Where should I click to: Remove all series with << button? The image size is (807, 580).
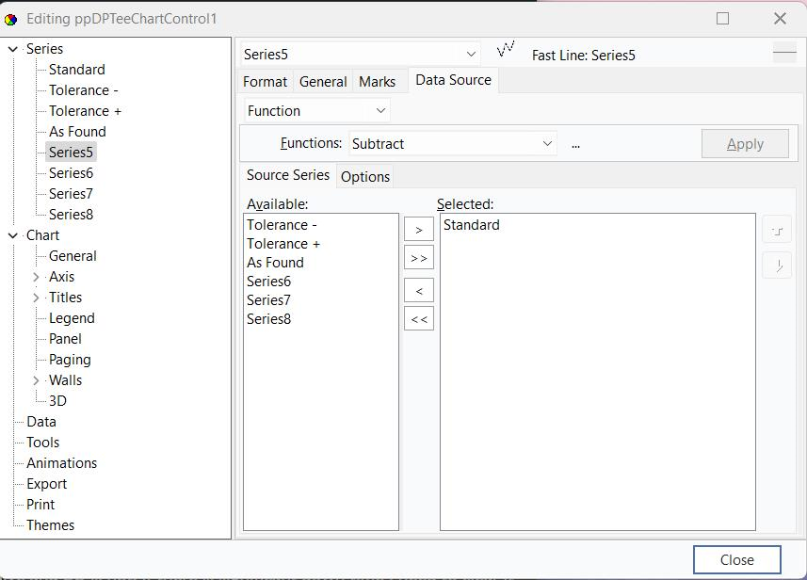[x=419, y=319]
